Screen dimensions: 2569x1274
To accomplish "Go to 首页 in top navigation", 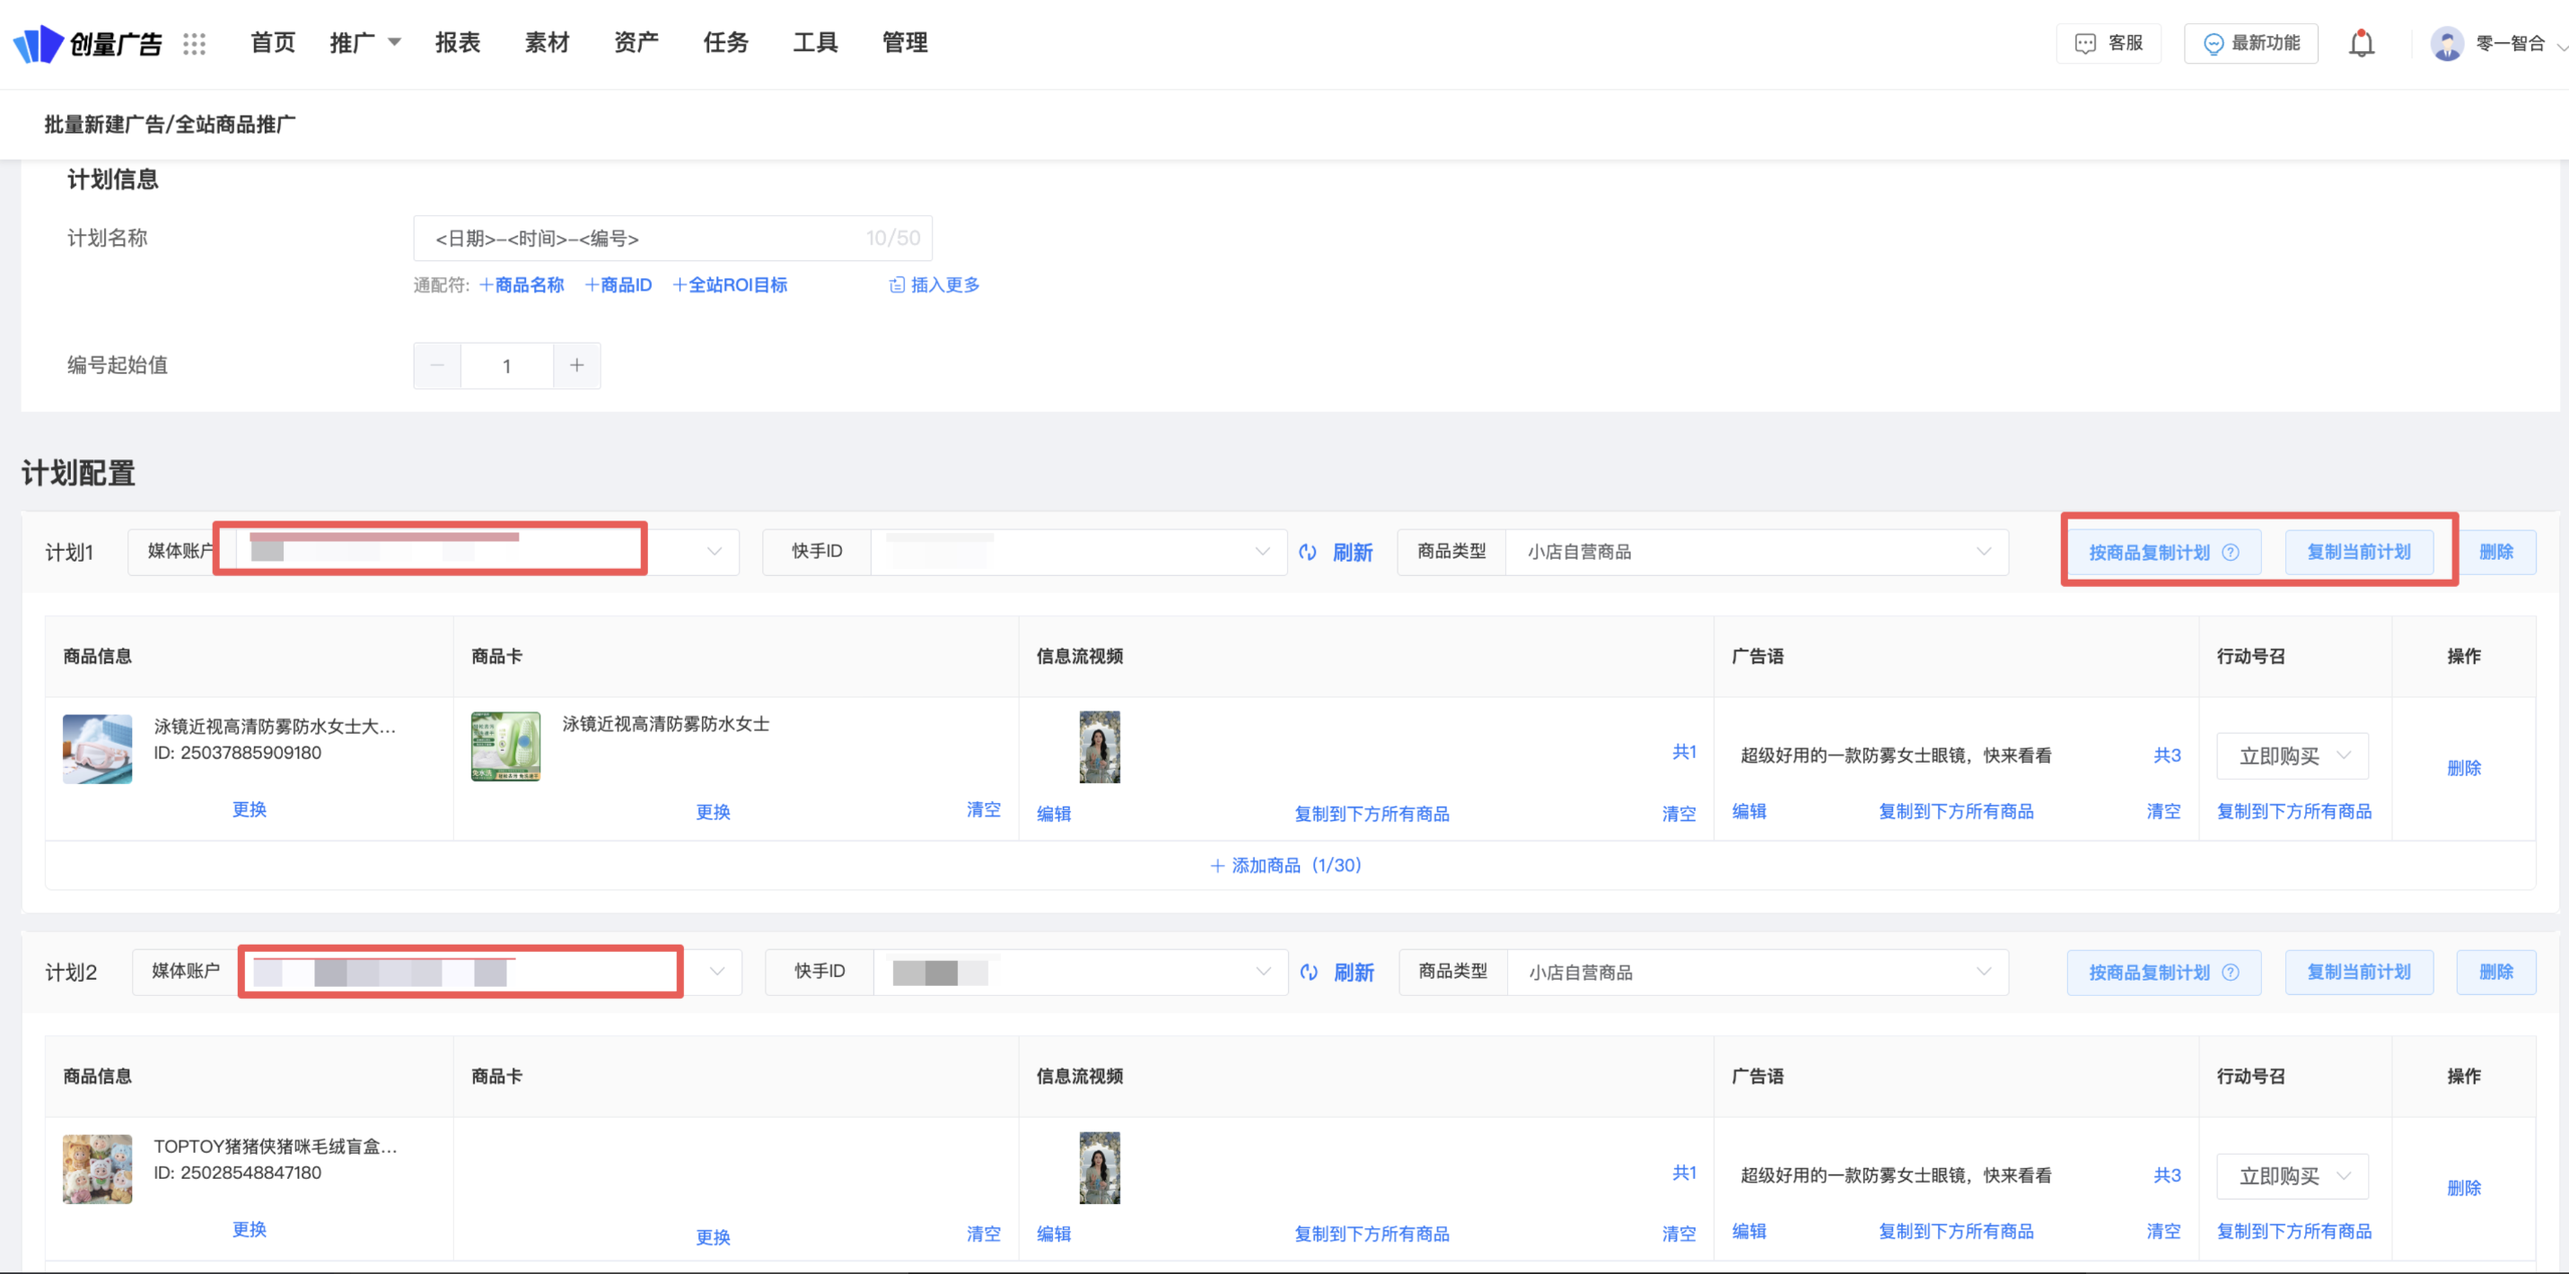I will click(272, 43).
